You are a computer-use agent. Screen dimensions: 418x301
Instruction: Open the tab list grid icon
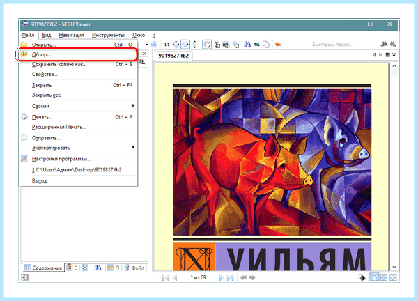[387, 55]
